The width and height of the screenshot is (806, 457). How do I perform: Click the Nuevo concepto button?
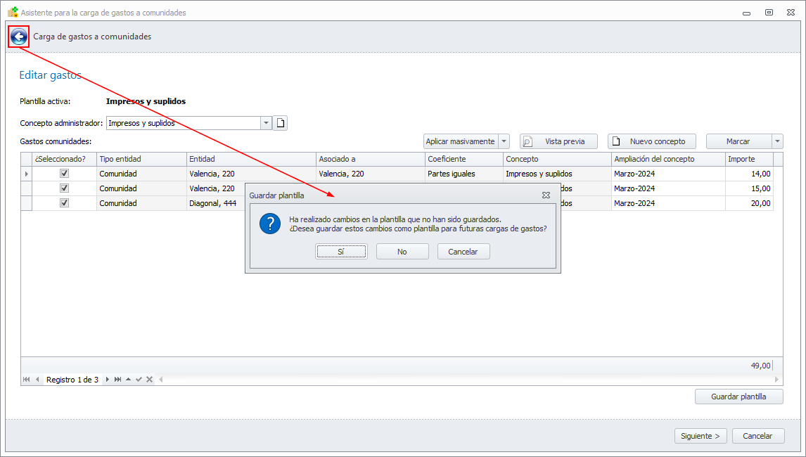tap(652, 141)
